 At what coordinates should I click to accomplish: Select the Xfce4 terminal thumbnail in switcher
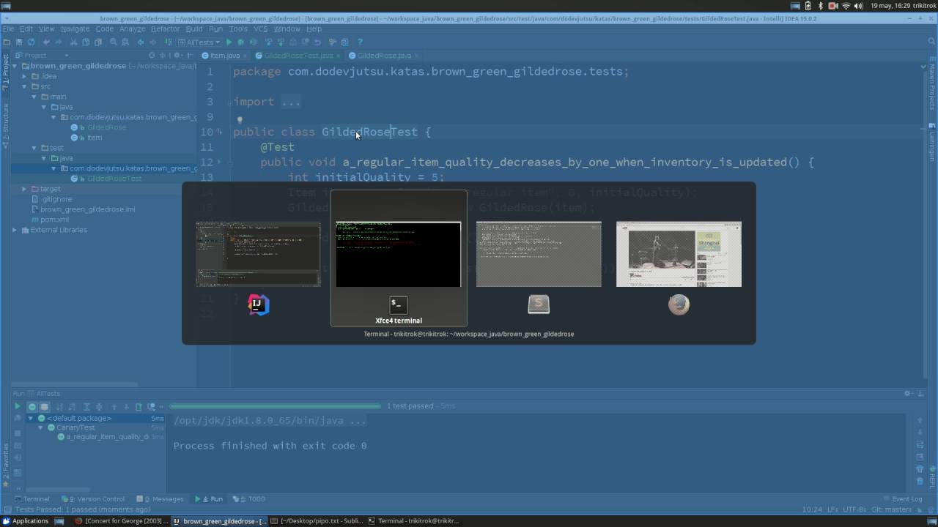(x=398, y=254)
